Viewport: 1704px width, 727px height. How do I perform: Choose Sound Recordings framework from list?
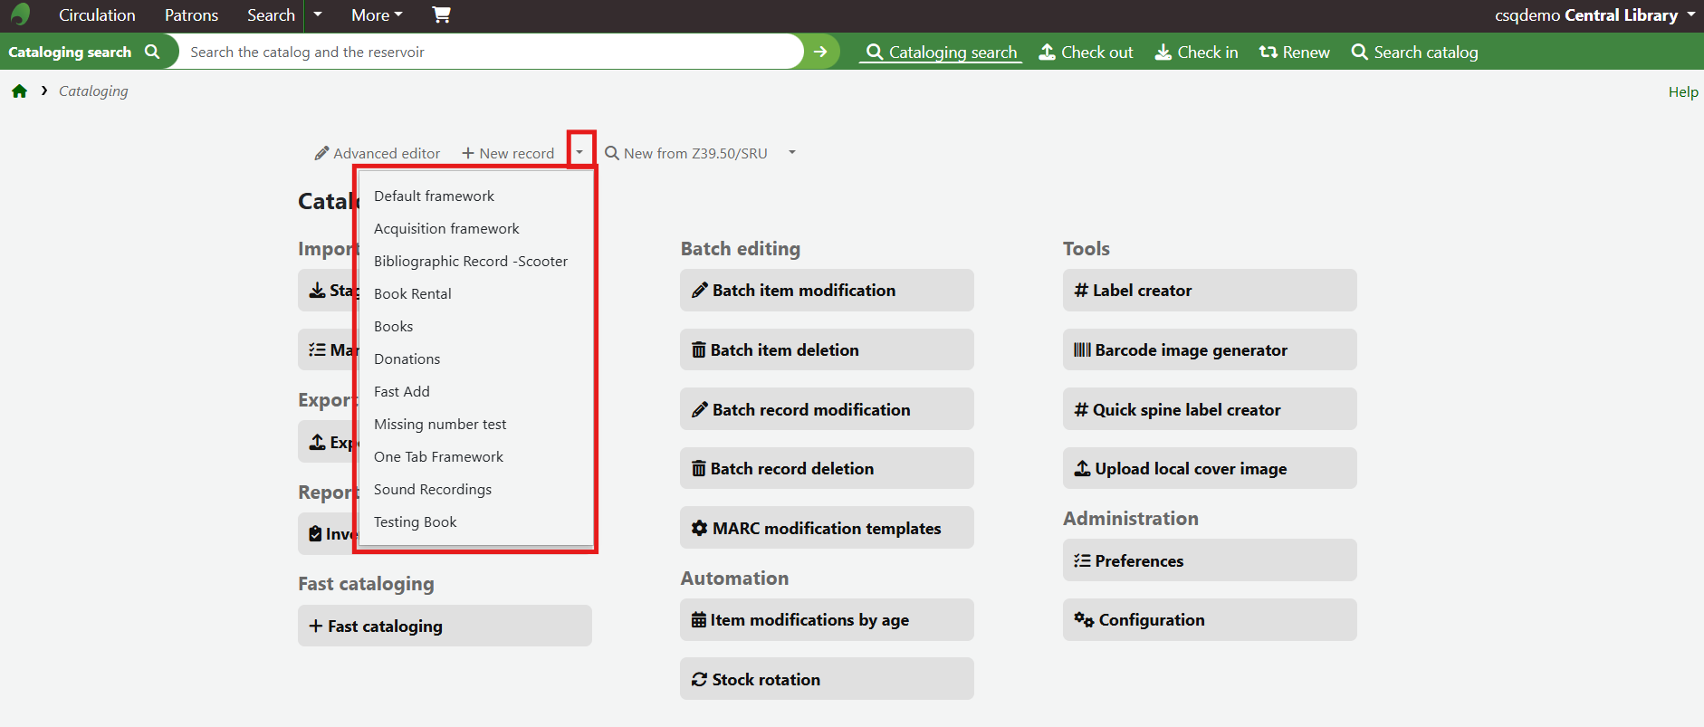pos(433,489)
